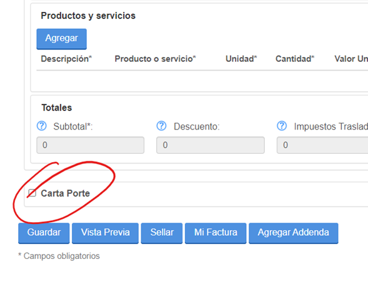Select the Producto o servicio column header
The image size is (368, 284).
pos(155,59)
